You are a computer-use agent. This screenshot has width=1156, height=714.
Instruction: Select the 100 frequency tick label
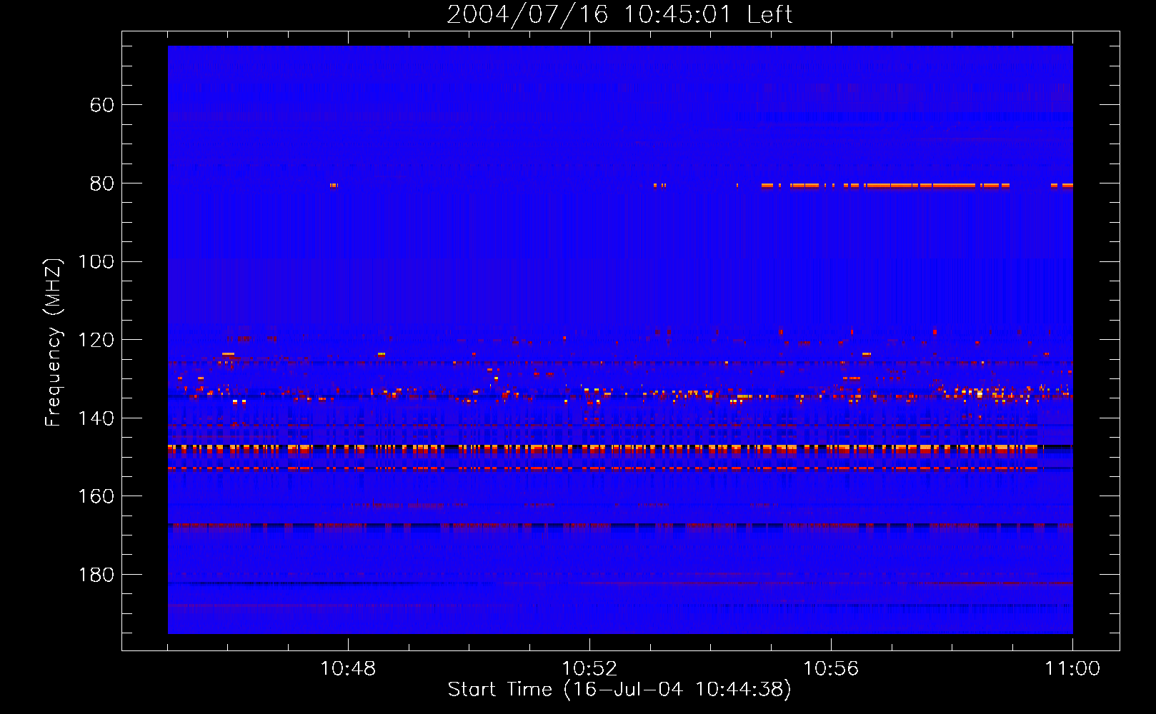[96, 261]
